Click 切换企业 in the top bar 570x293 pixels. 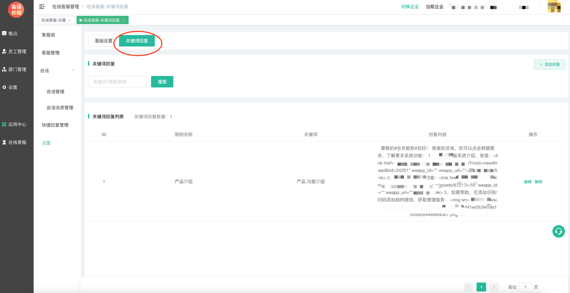[x=410, y=7]
